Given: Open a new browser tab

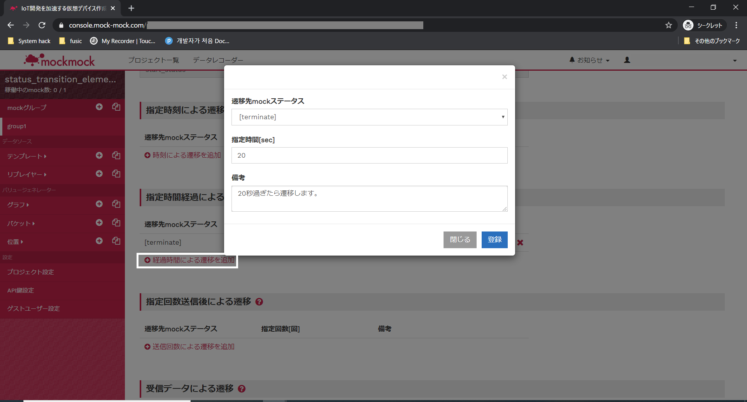Looking at the screenshot, I should pyautogui.click(x=131, y=8).
